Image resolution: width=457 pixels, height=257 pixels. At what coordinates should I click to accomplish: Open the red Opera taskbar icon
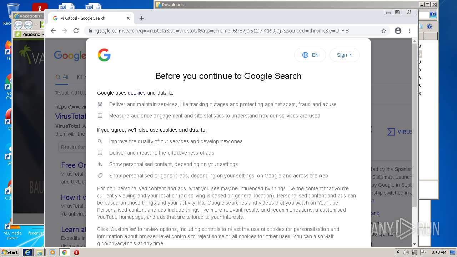tap(76, 252)
